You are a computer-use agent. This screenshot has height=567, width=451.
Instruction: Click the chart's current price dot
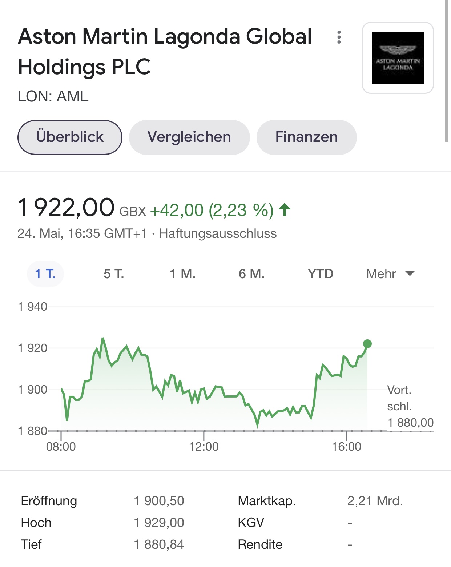(x=367, y=344)
